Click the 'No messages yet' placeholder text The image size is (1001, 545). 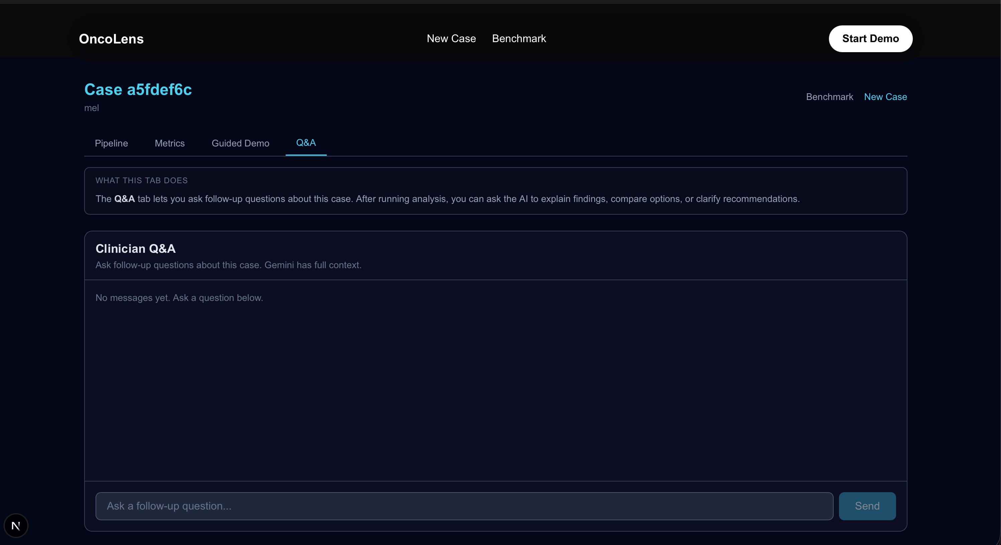point(179,298)
